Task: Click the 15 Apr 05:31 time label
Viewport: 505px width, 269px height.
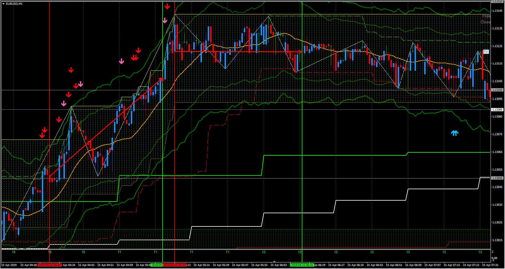Action: pos(202,265)
